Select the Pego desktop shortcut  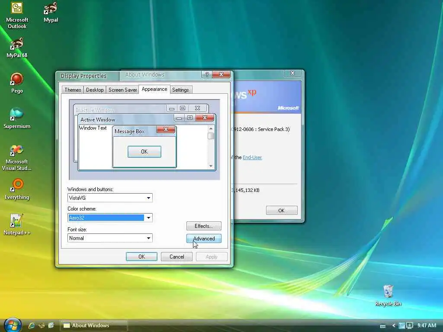(x=17, y=83)
